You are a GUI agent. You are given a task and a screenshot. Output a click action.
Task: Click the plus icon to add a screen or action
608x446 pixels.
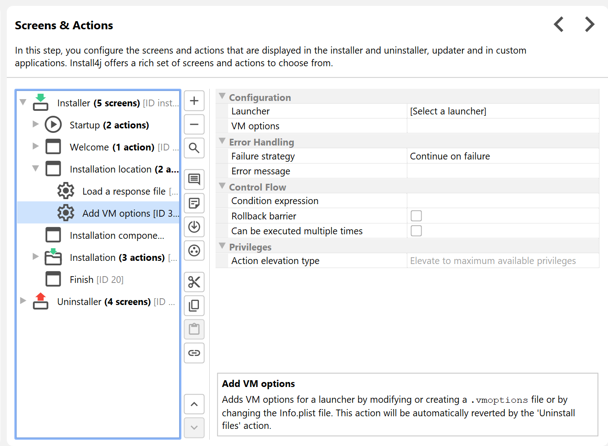(194, 101)
